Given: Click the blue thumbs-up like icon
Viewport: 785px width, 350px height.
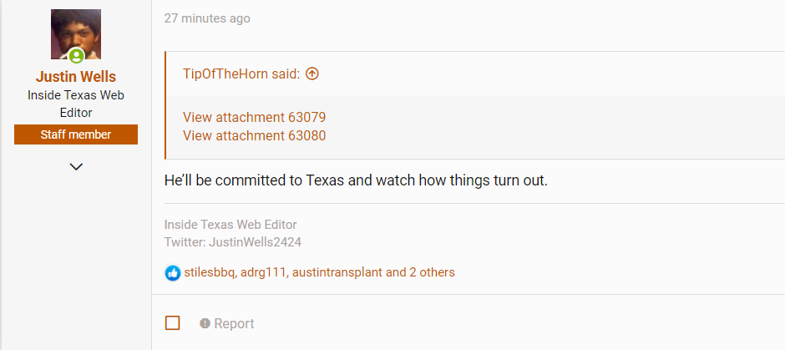Looking at the screenshot, I should coord(173,272).
